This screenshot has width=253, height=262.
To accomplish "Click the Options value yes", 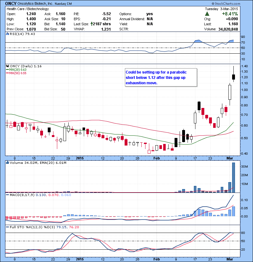I will coord(150,14).
